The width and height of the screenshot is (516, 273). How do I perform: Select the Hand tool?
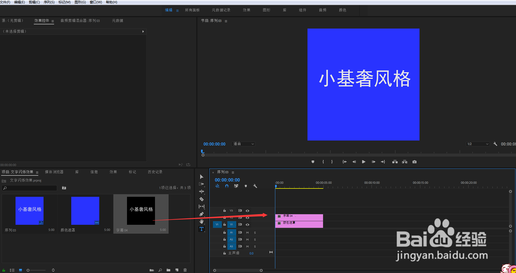202,221
